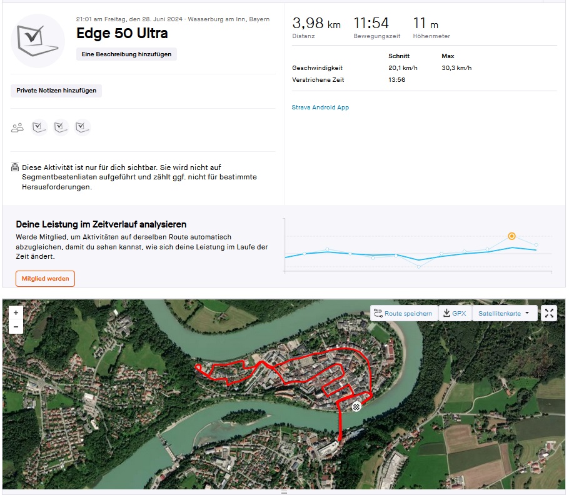Click the map resize handle at bottom
The height and width of the screenshot is (495, 569).
click(x=284, y=492)
